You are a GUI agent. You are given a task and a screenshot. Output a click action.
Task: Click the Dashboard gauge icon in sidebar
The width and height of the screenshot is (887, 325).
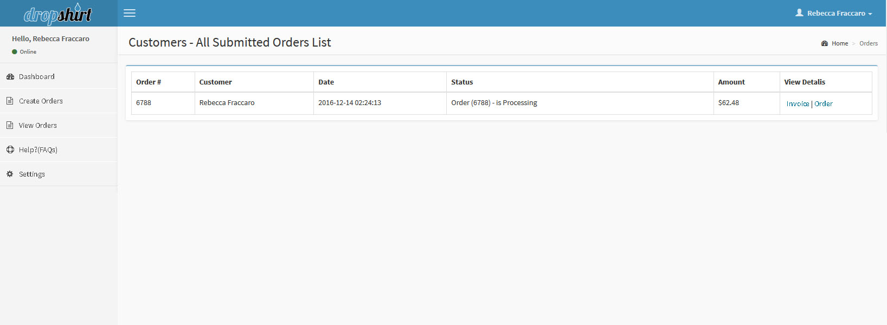(x=10, y=76)
